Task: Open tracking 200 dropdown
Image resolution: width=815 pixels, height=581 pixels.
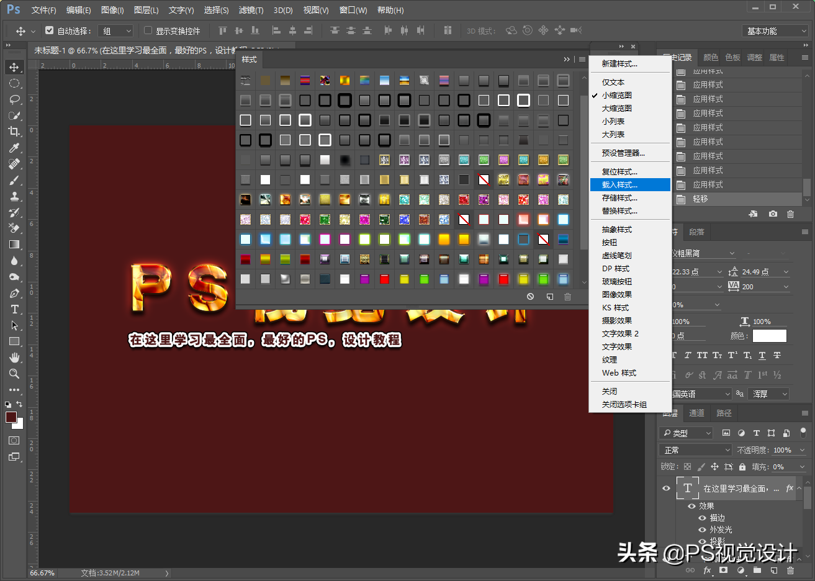Action: [x=786, y=286]
